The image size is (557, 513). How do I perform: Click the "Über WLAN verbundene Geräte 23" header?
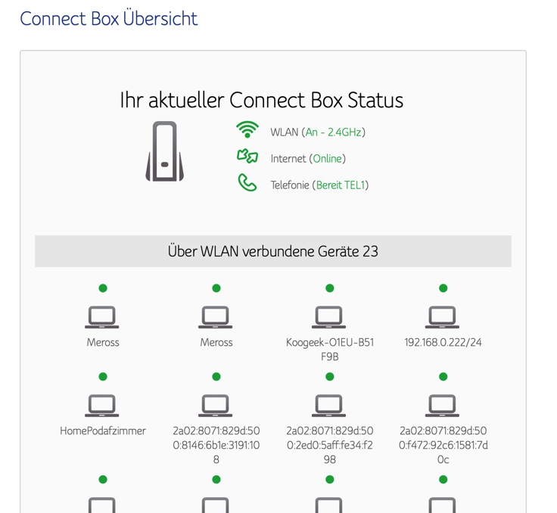click(x=272, y=251)
